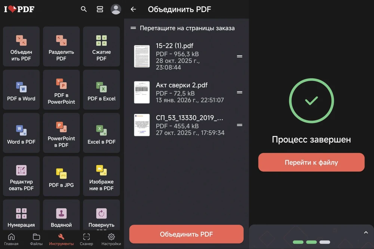
Task: Select the Excel в PDF tool
Action: pos(101,133)
